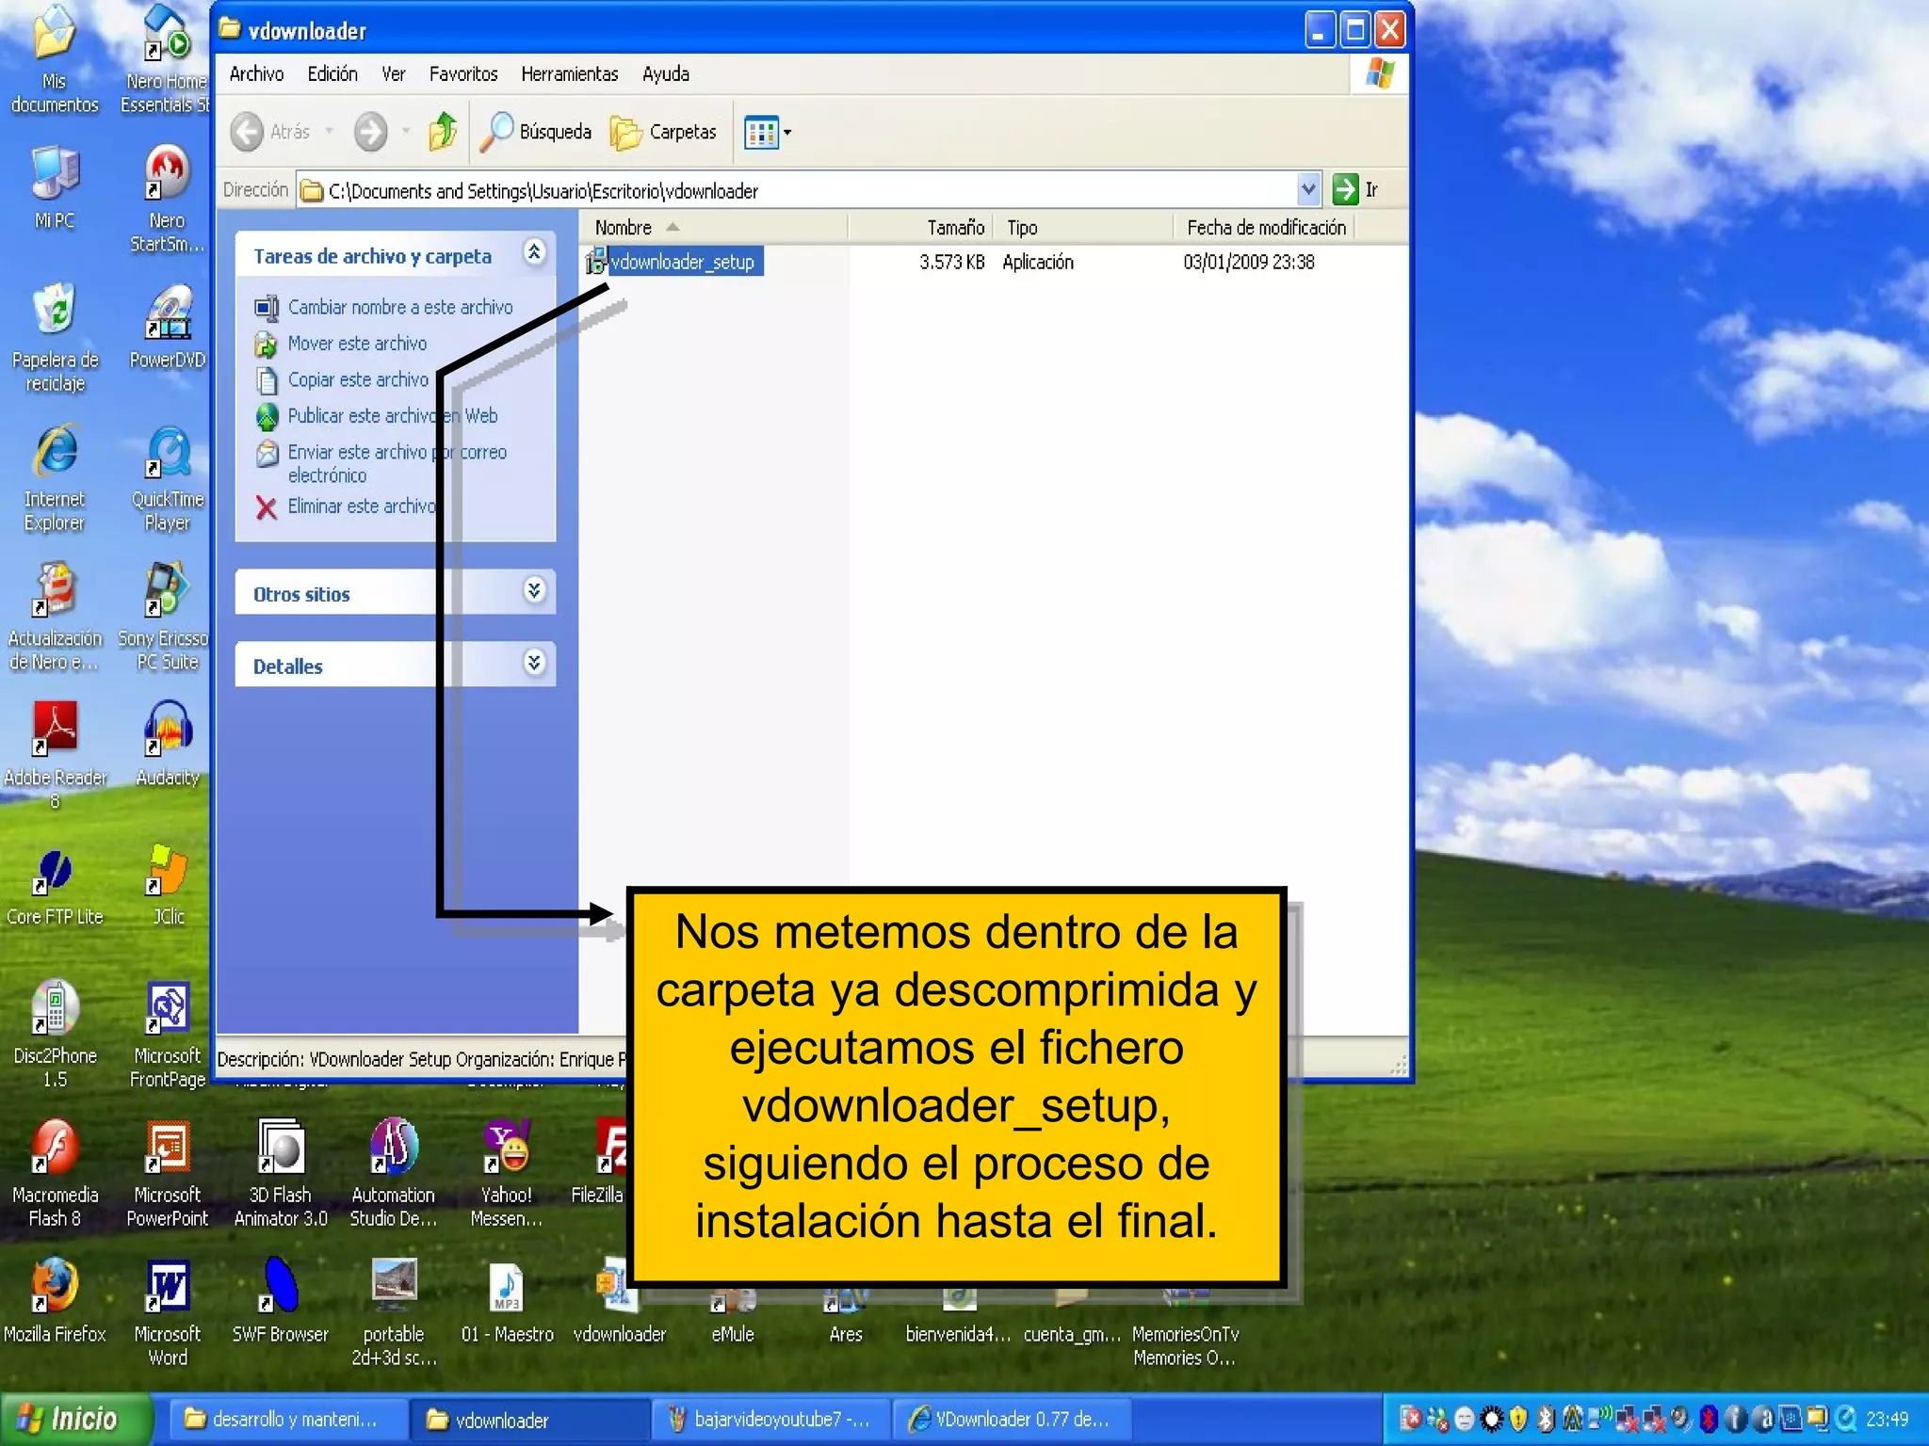
Task: Open the Favoritos menu
Action: pos(463,74)
